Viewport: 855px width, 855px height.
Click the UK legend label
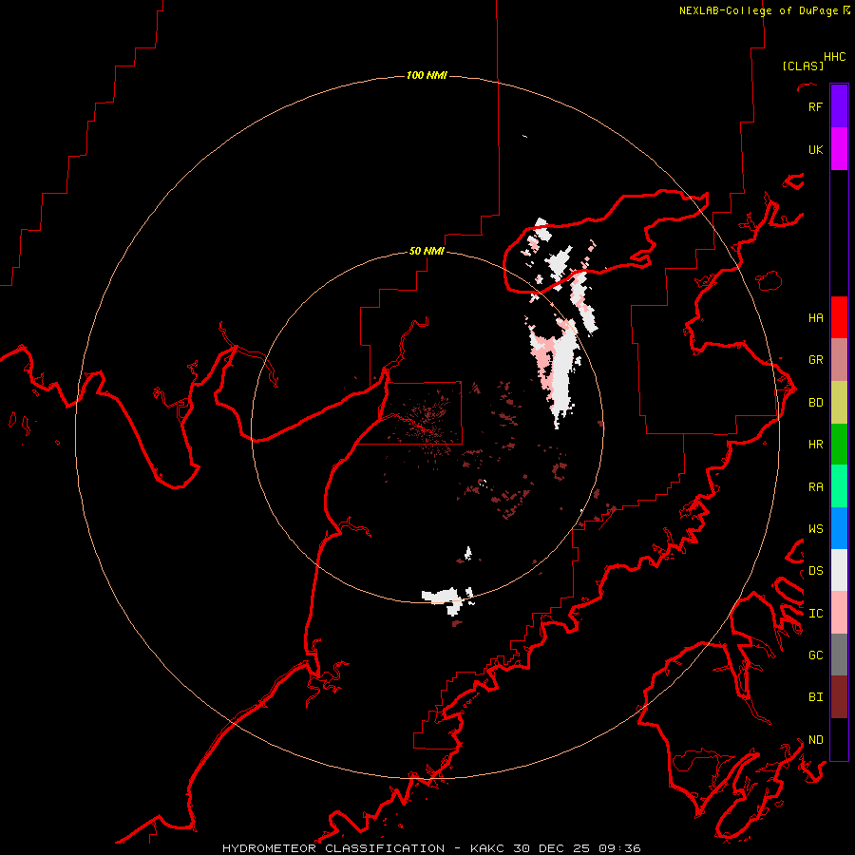click(815, 149)
